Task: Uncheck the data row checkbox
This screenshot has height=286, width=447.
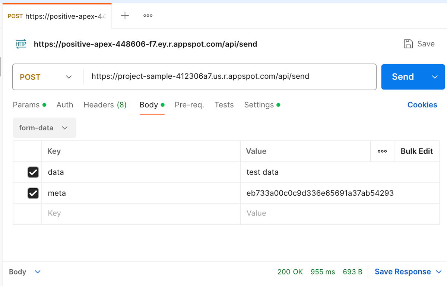Action: click(33, 172)
